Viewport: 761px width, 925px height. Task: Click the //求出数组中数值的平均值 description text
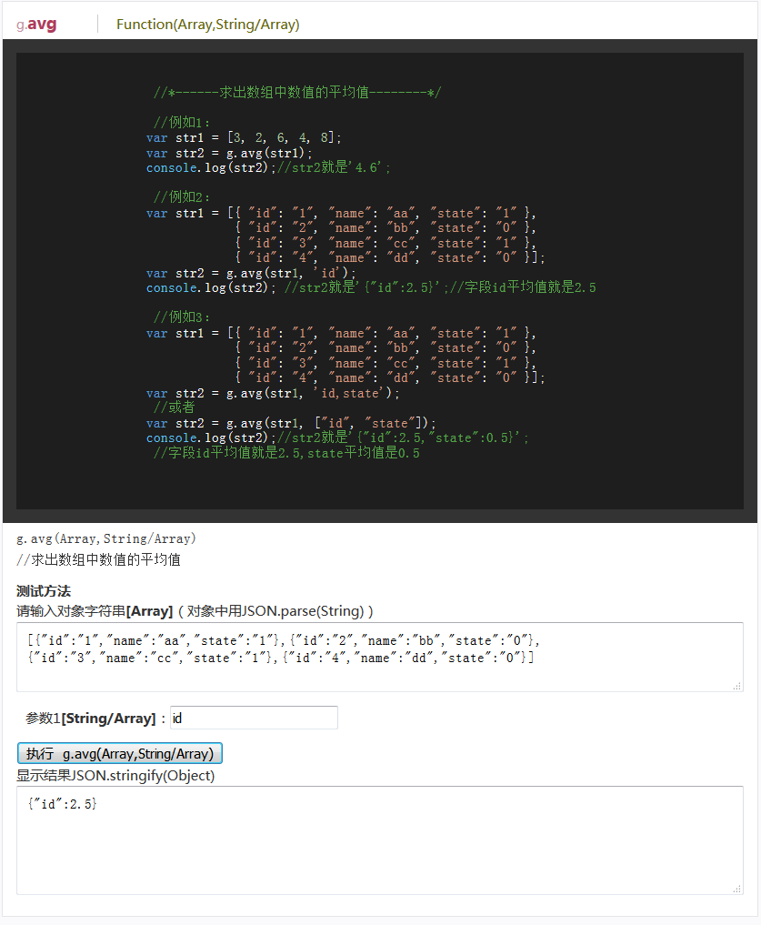pos(89,559)
